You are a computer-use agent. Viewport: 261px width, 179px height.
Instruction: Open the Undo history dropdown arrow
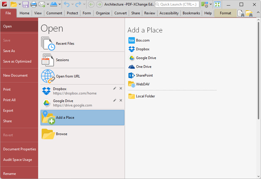(72, 4)
